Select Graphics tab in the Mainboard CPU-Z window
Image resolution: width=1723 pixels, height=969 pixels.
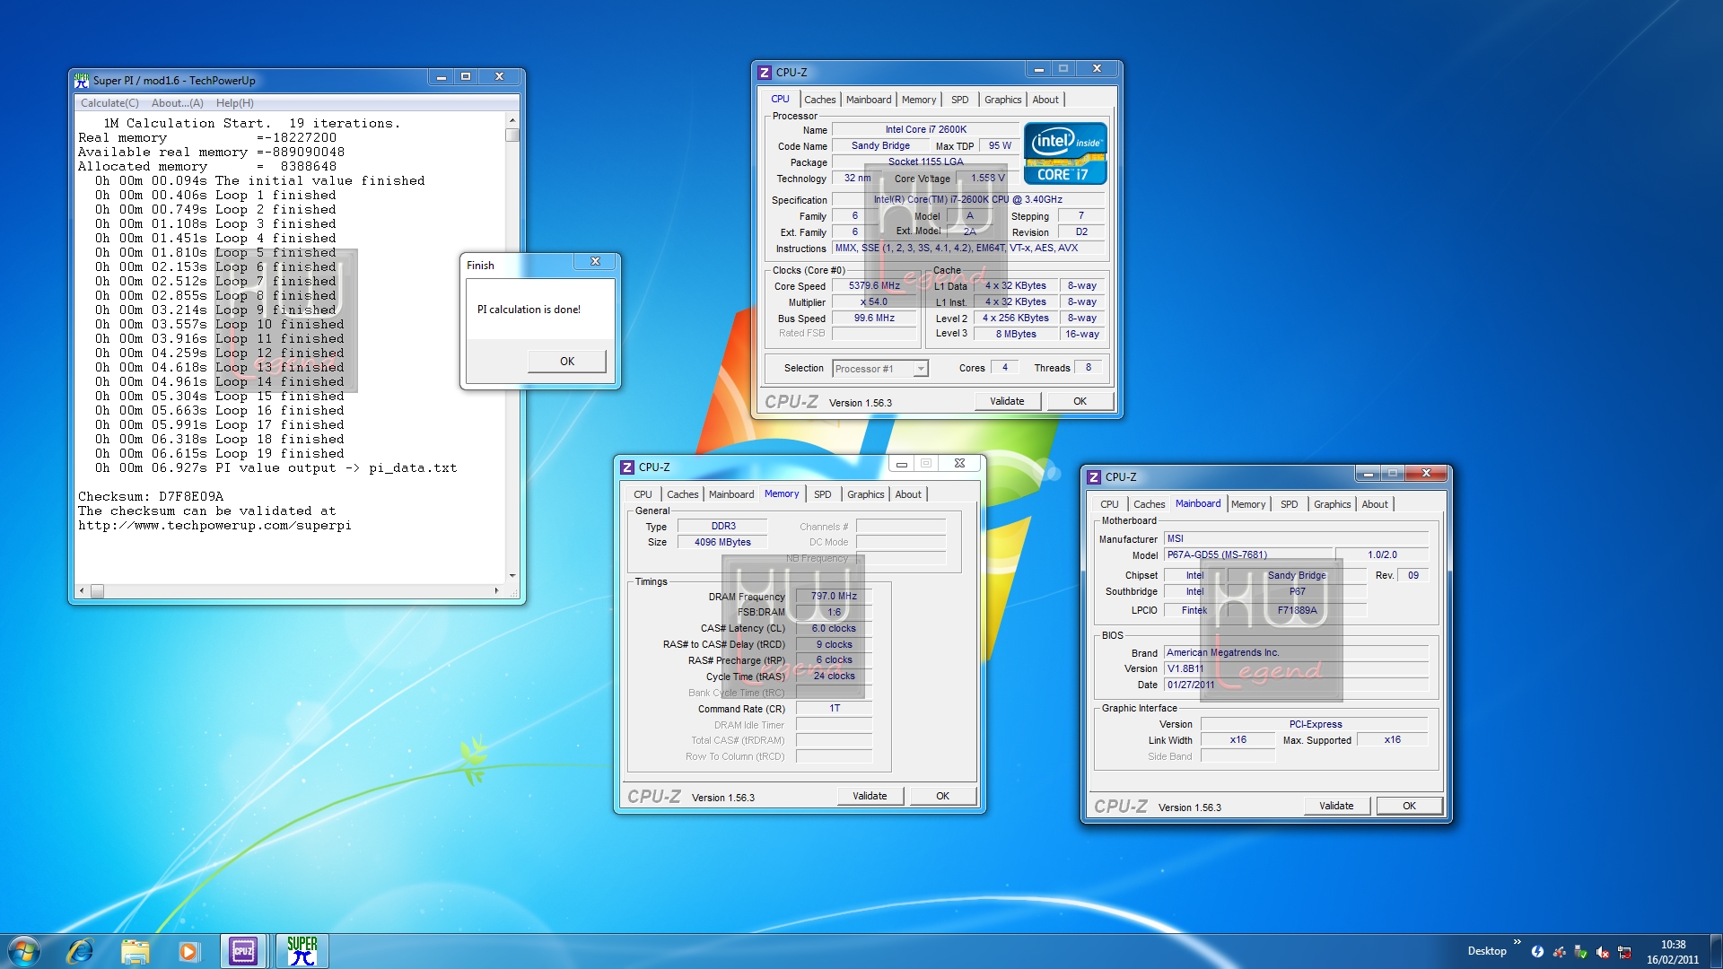pos(1332,504)
